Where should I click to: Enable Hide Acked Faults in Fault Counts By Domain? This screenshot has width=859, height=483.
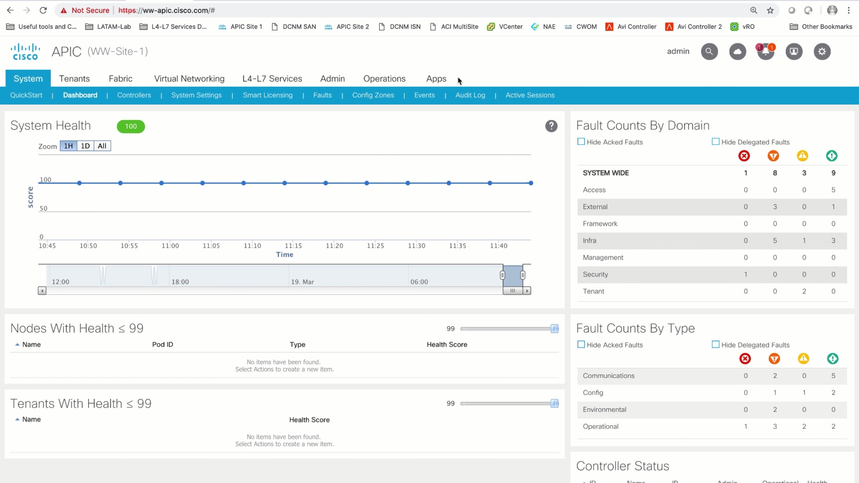pos(581,141)
